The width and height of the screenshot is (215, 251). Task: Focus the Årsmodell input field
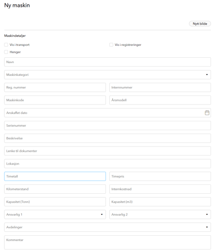[x=160, y=100]
